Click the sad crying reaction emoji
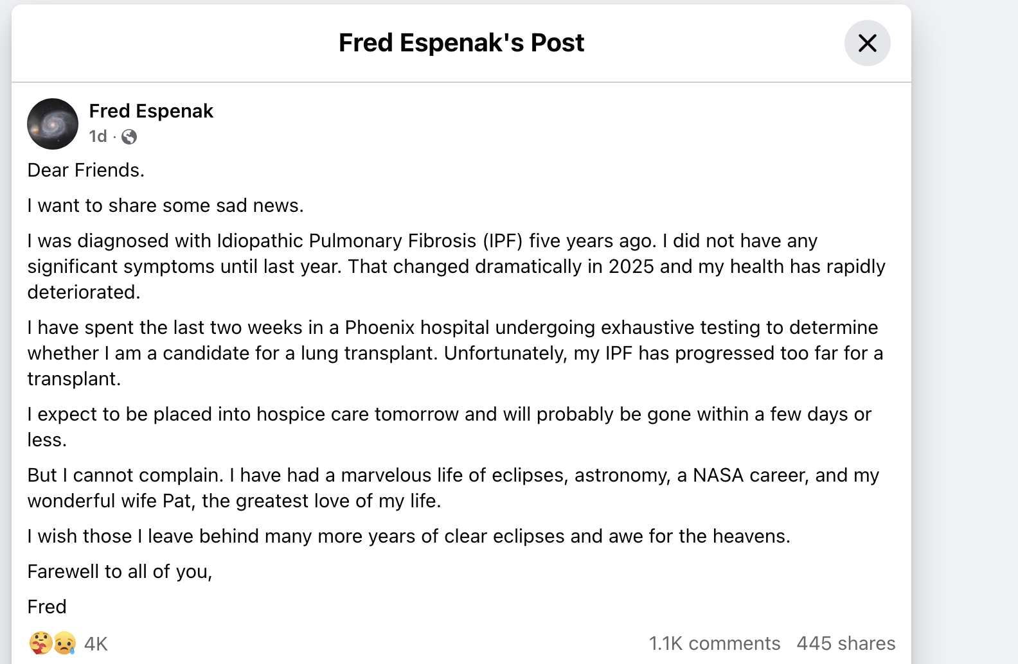Image resolution: width=1018 pixels, height=664 pixels. (64, 643)
